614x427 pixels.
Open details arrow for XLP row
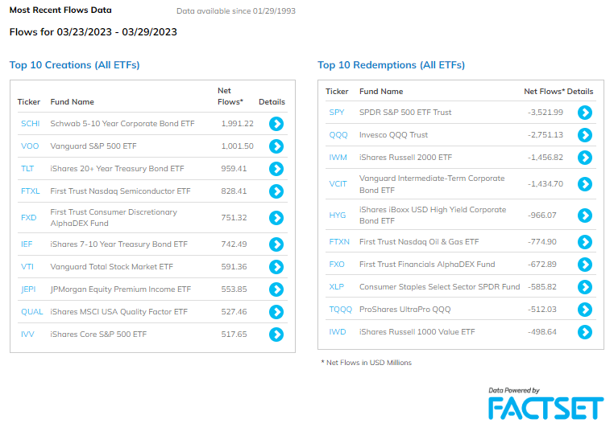coord(585,287)
